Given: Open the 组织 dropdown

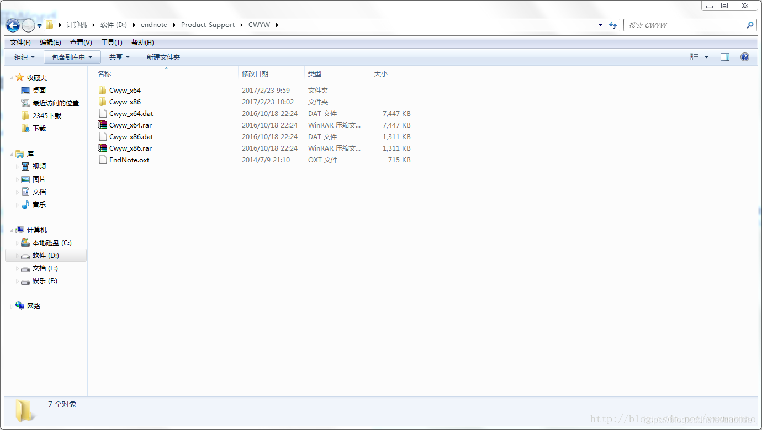Looking at the screenshot, I should [24, 57].
